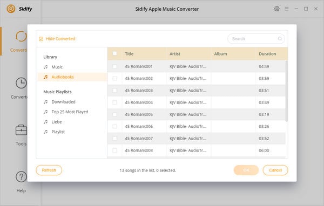This screenshot has width=324, height=206.
Task: Toggle the Hide Converted checkbox
Action: [x=41, y=39]
